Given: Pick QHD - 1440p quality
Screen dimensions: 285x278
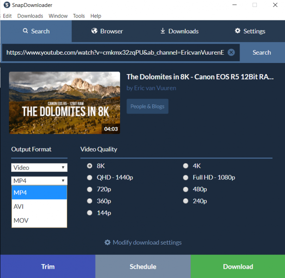Looking at the screenshot, I should (89, 177).
